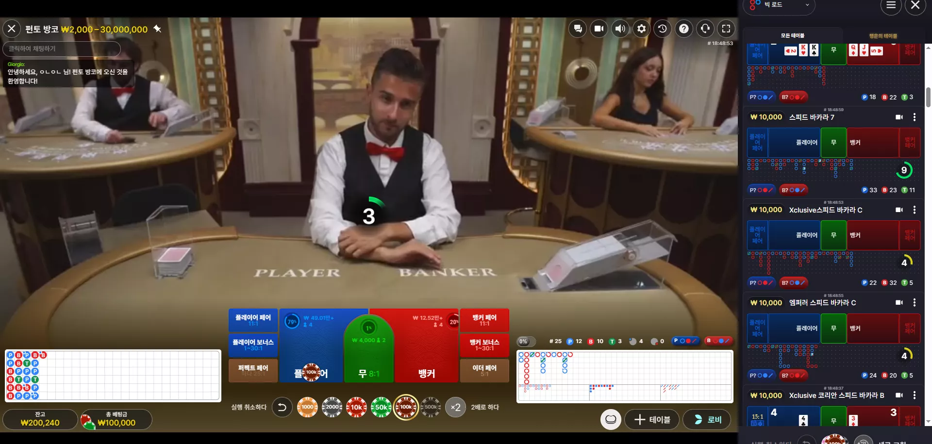The width and height of the screenshot is (932, 444).
Task: Open settings with the gear icon
Action: click(641, 29)
